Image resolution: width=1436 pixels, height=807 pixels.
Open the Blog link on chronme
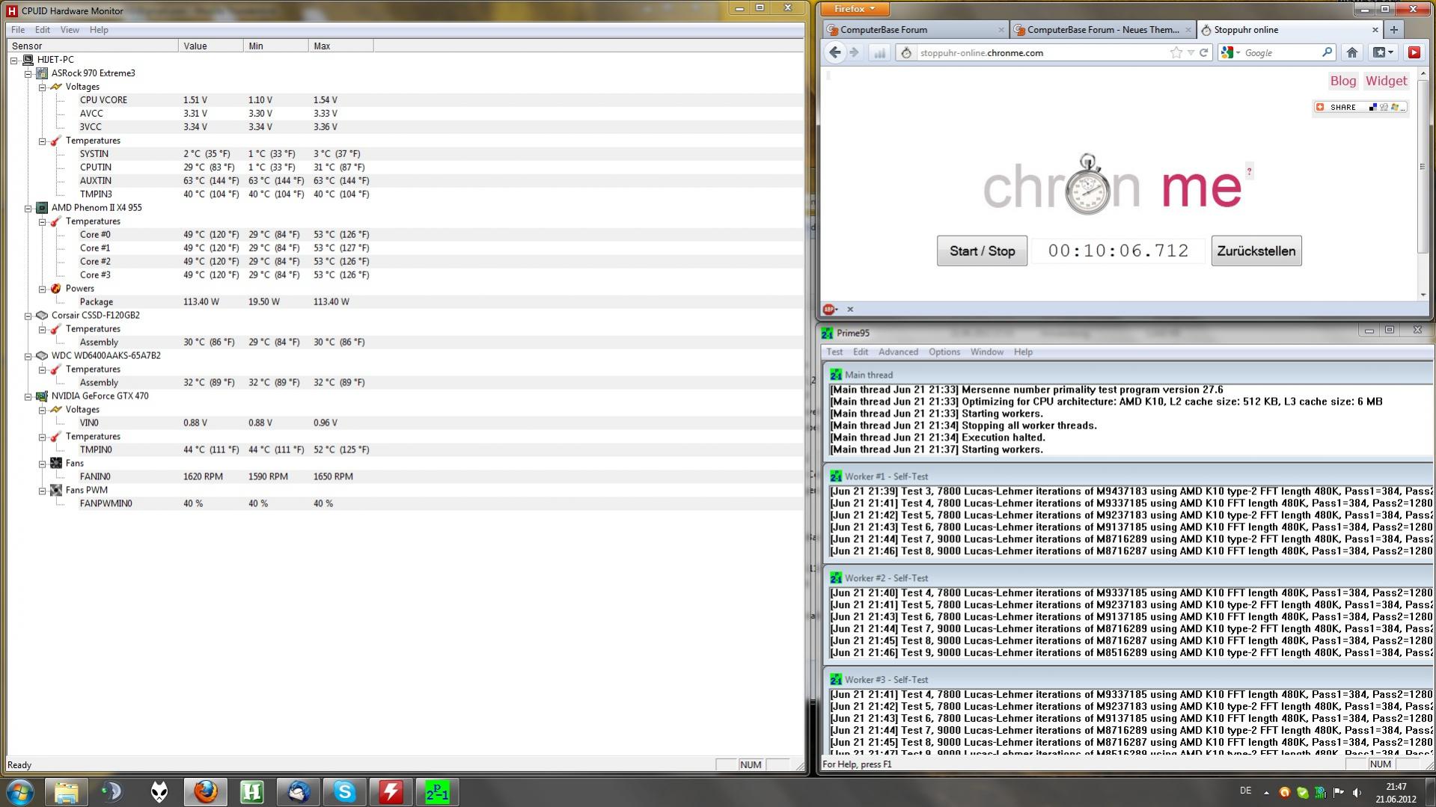1342,81
